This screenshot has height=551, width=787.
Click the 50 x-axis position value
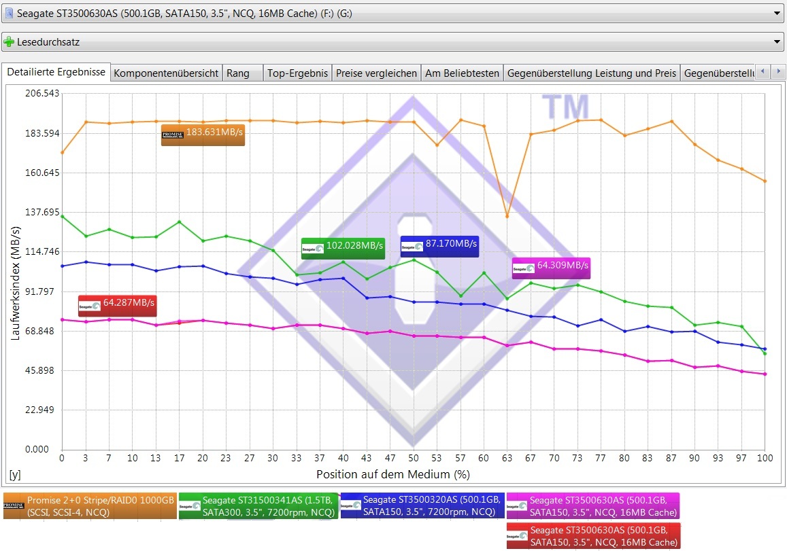[x=413, y=458]
